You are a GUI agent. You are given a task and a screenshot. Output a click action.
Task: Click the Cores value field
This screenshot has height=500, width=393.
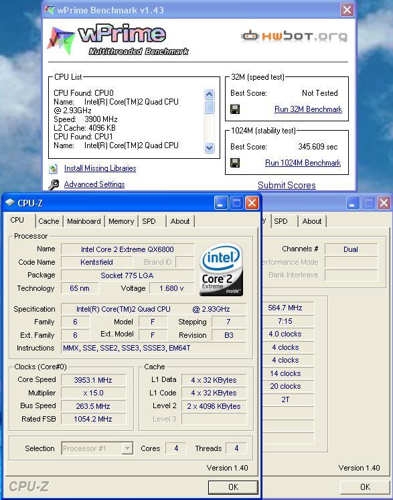tap(176, 448)
